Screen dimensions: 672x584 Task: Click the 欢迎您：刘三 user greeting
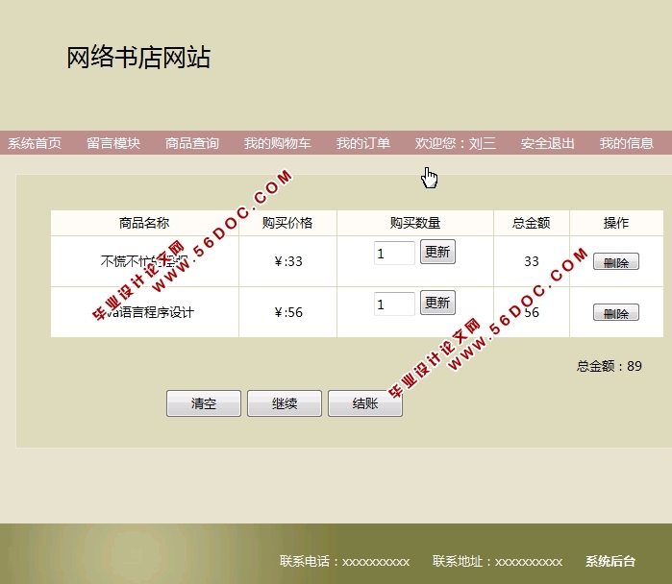pyautogui.click(x=456, y=143)
